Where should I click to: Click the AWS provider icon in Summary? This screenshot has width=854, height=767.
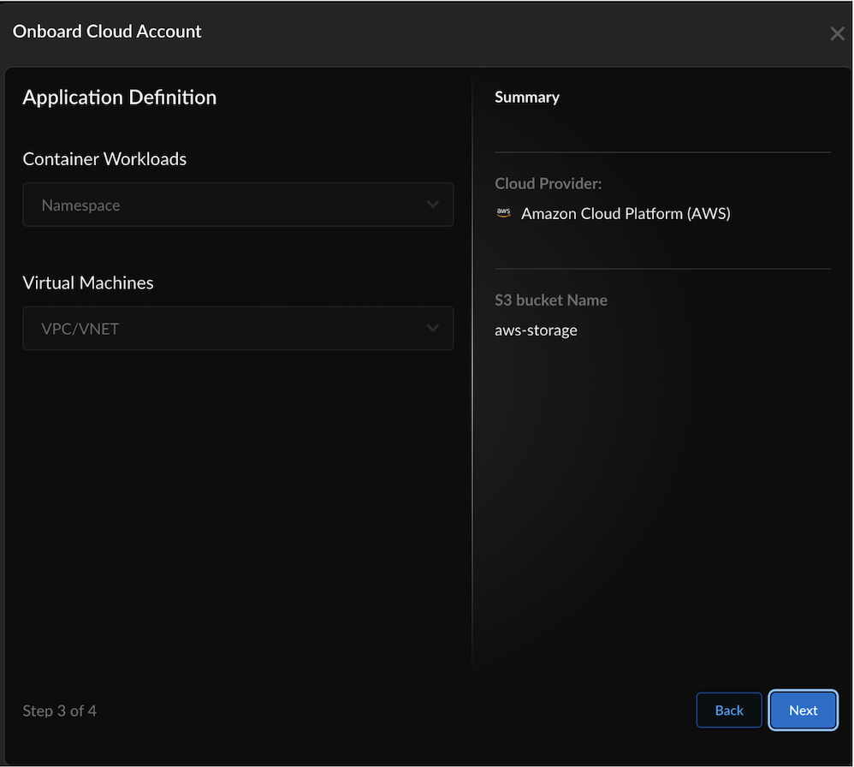tap(503, 212)
